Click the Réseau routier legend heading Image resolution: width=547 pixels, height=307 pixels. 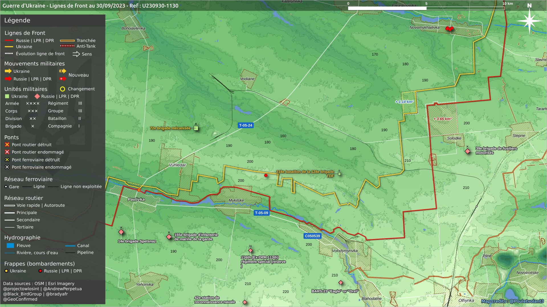coord(24,198)
